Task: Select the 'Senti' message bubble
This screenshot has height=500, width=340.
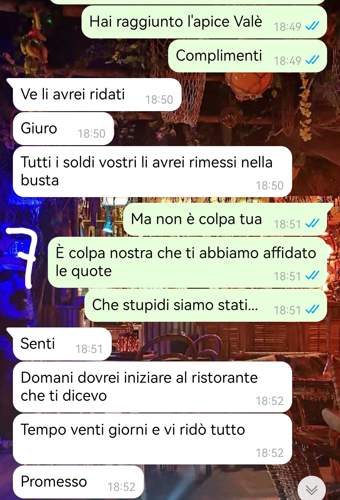Action: point(62,344)
